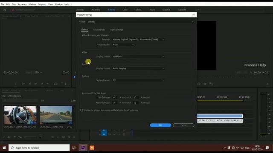Open Task View on the taskbar

(x=74, y=148)
